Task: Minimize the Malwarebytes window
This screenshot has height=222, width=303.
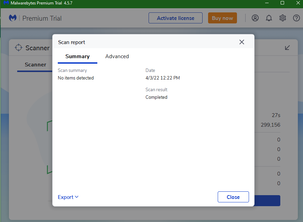Action: click(x=267, y=3)
